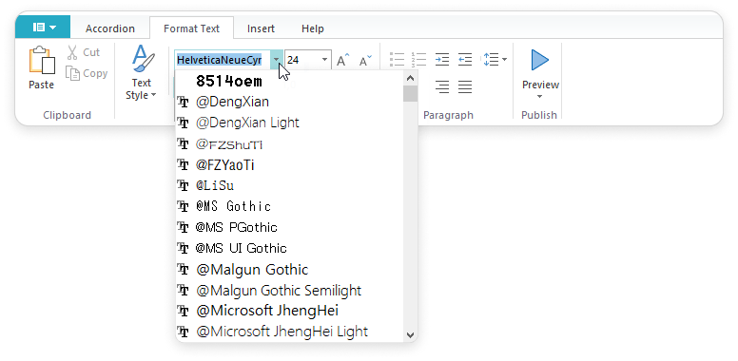Decrease font size with the shrink icon
Viewport: 738px width, 361px height.
click(365, 60)
